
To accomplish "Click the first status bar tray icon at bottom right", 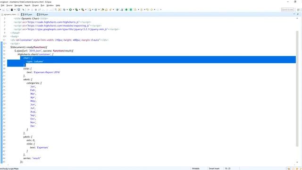I will [x=289, y=169].
